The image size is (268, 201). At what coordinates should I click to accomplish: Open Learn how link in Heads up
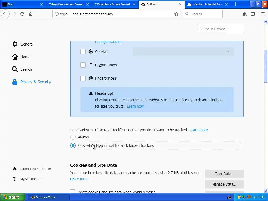[135, 106]
